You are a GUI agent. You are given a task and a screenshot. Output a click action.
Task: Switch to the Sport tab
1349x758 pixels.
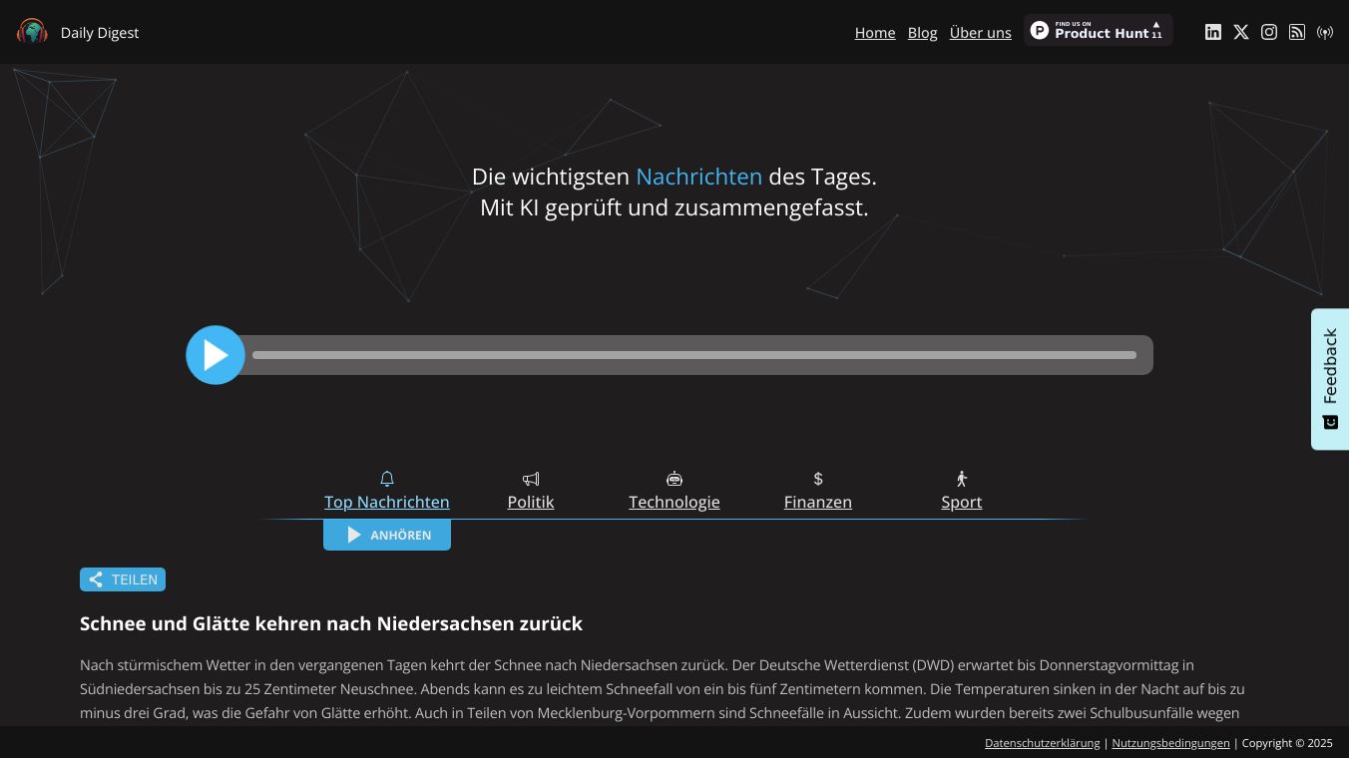pos(962,502)
